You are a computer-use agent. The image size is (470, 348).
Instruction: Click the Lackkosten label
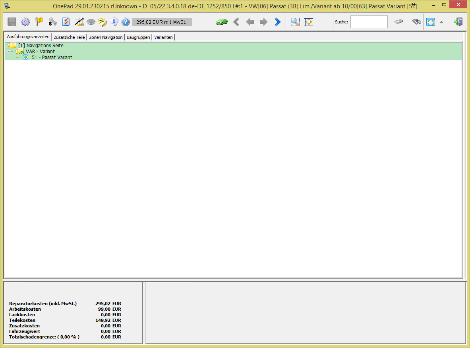pyautogui.click(x=22, y=315)
